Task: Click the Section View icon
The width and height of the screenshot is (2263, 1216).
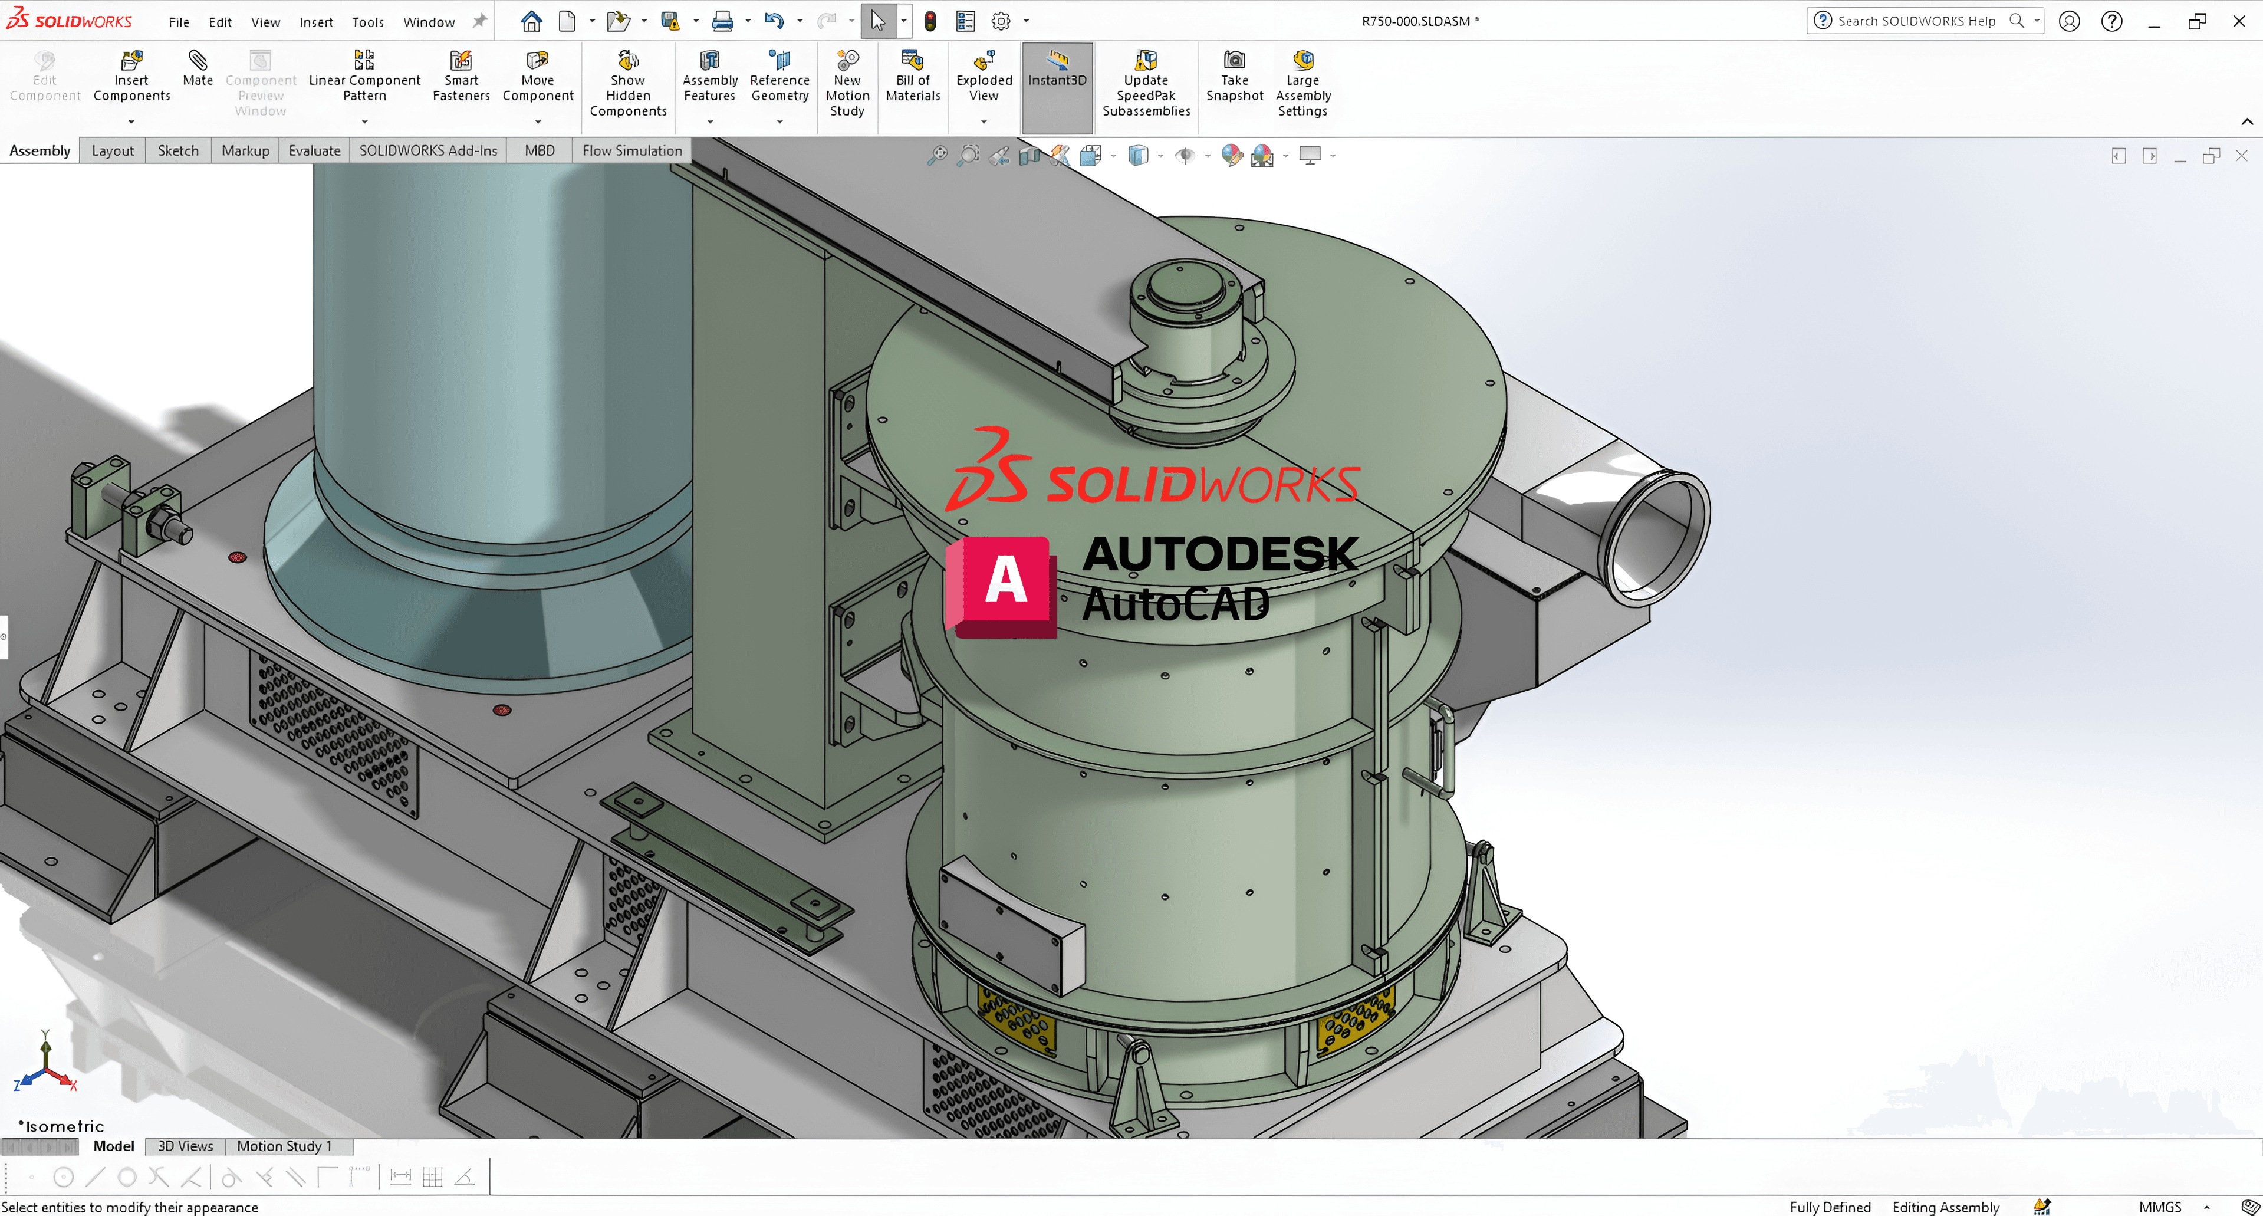Action: pyautogui.click(x=1029, y=156)
